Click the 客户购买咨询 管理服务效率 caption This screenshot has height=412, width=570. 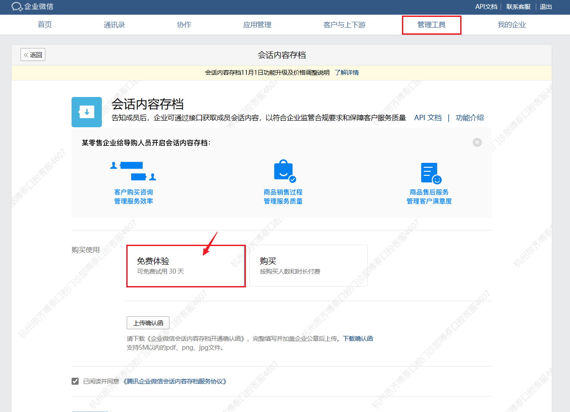click(133, 197)
